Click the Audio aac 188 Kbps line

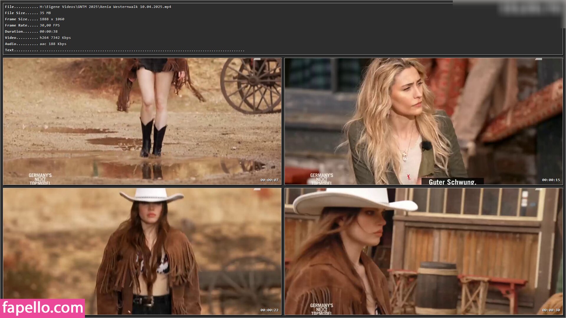point(36,44)
